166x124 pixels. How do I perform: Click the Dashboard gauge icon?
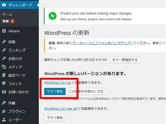[x=4, y=5]
